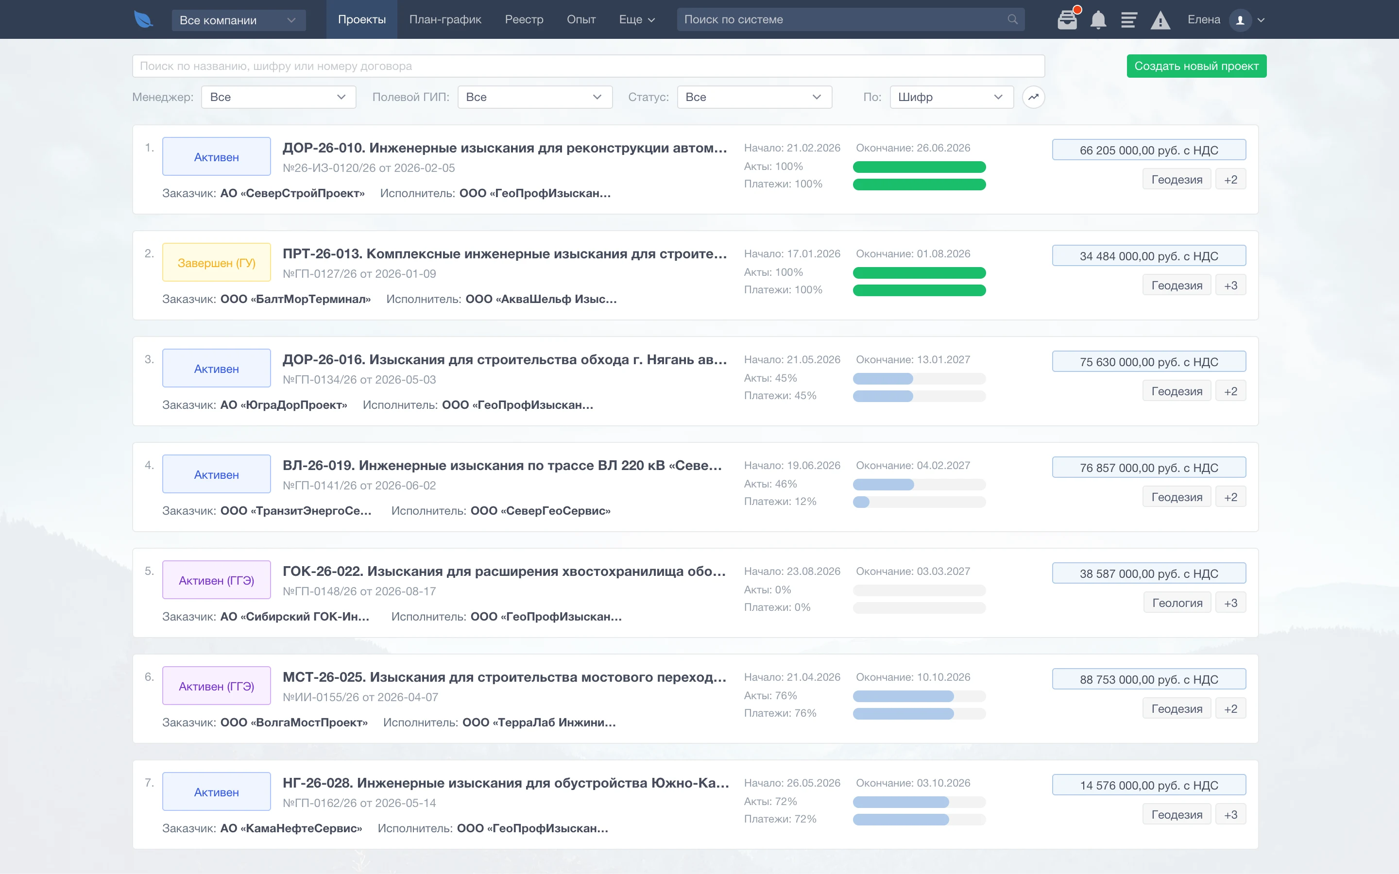The width and height of the screenshot is (1399, 874).
Task: Open the Реестр menu item
Action: pyautogui.click(x=524, y=19)
